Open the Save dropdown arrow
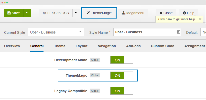The image size is (206, 100). pyautogui.click(x=27, y=13)
